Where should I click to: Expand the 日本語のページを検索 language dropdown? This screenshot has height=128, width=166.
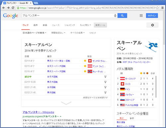(35, 33)
